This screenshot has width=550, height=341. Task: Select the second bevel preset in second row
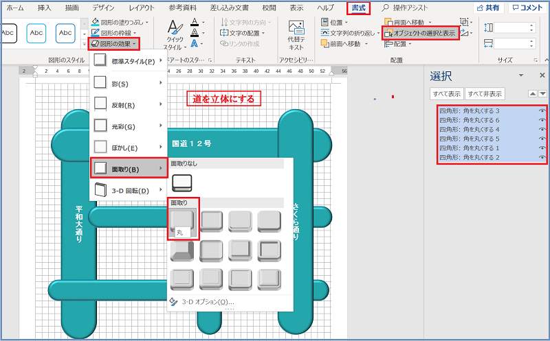pos(211,251)
